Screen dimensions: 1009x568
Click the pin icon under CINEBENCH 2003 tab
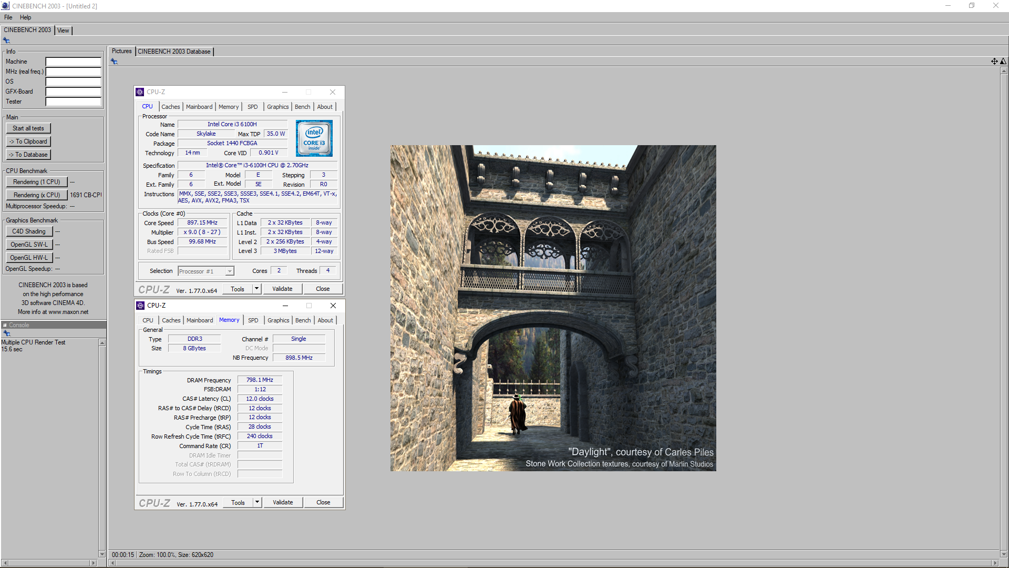tap(6, 40)
